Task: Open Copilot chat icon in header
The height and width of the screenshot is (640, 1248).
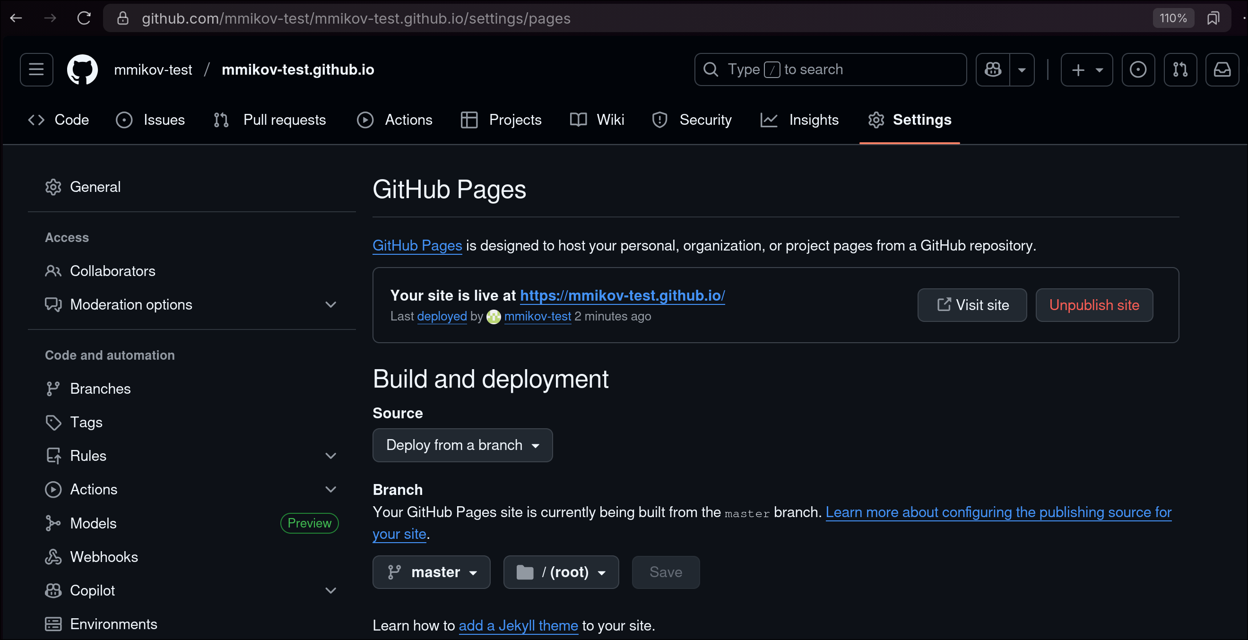Action: pos(993,70)
